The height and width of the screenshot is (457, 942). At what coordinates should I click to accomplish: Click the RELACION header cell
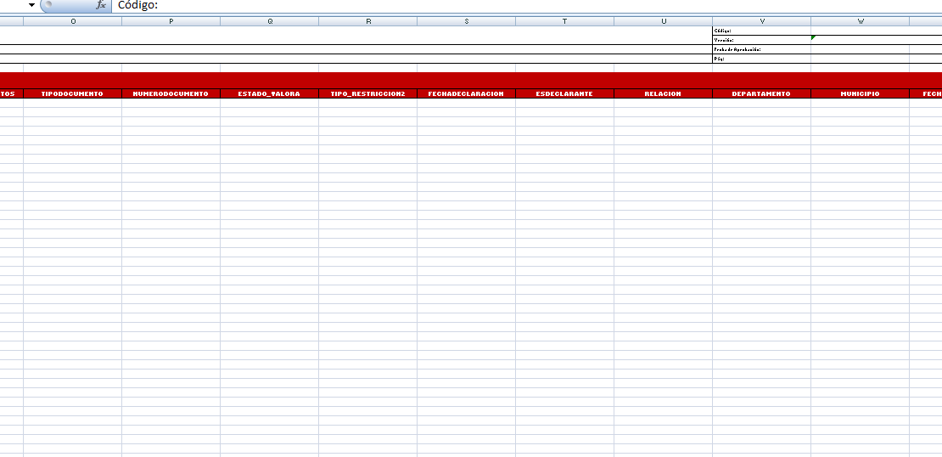tap(664, 93)
